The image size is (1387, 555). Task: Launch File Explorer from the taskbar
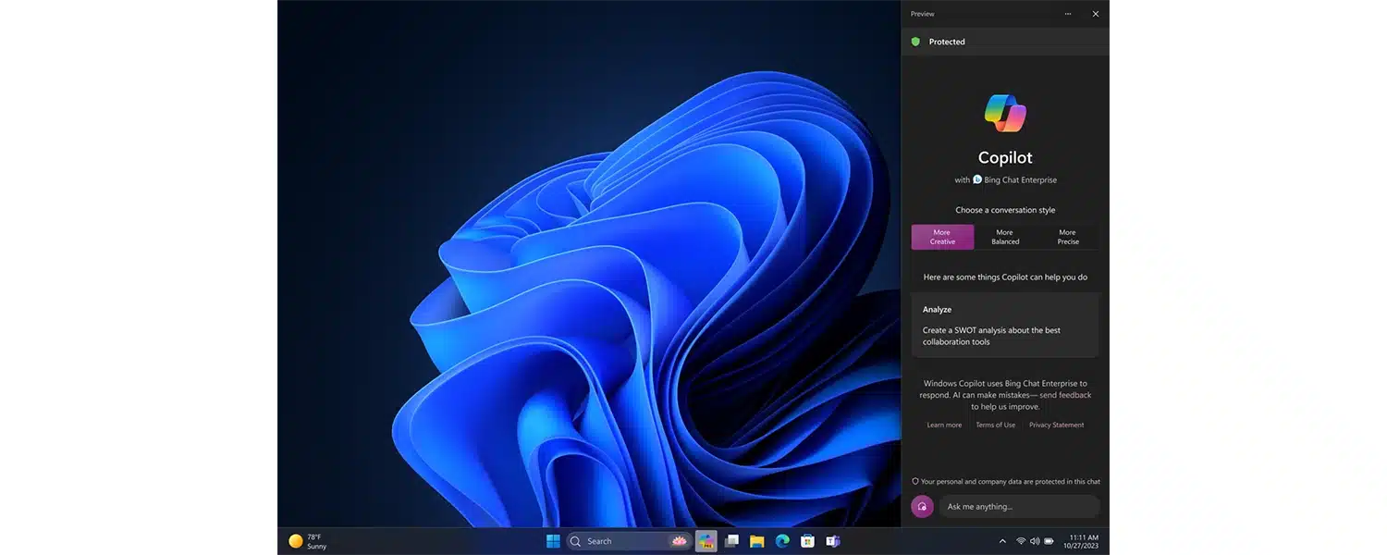pyautogui.click(x=756, y=541)
